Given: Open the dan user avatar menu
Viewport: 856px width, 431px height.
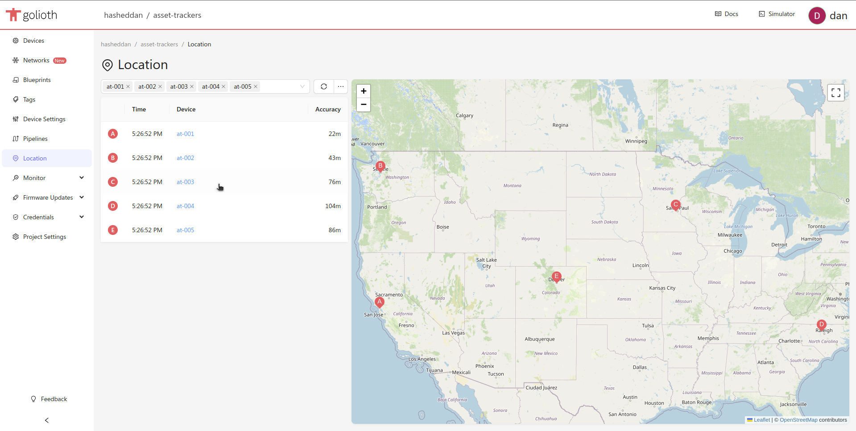Looking at the screenshot, I should pos(817,16).
